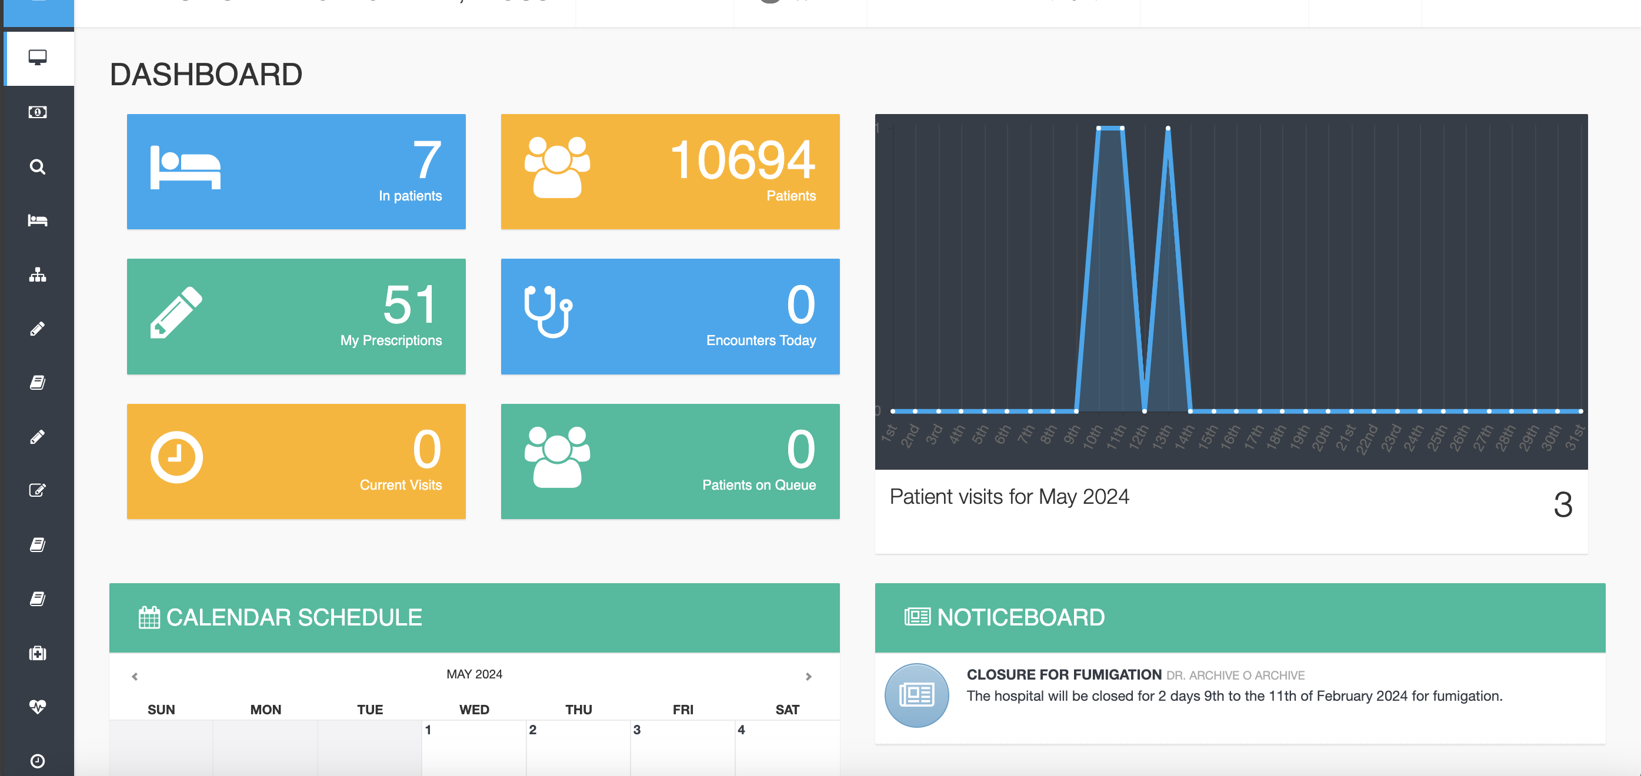Image resolution: width=1641 pixels, height=776 pixels.
Task: Click the dashboard monitor icon in sidebar
Action: click(x=36, y=56)
